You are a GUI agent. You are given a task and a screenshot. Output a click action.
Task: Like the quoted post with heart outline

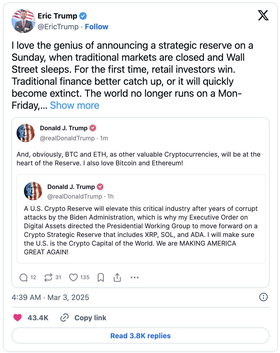[73, 277]
